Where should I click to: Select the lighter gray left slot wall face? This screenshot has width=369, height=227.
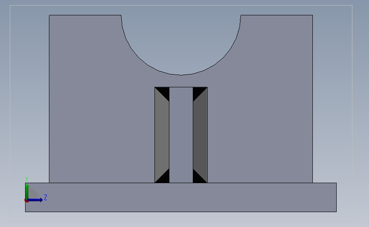click(162, 135)
